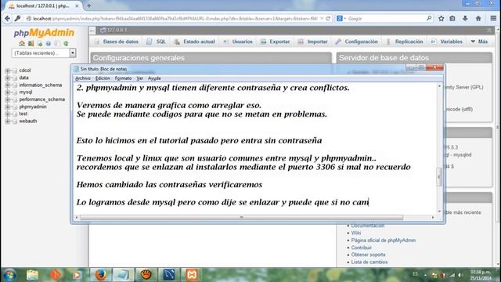Viewport: 501px width, 282px height.
Task: Open Firefox downloads arrow icon
Action: click(x=465, y=19)
